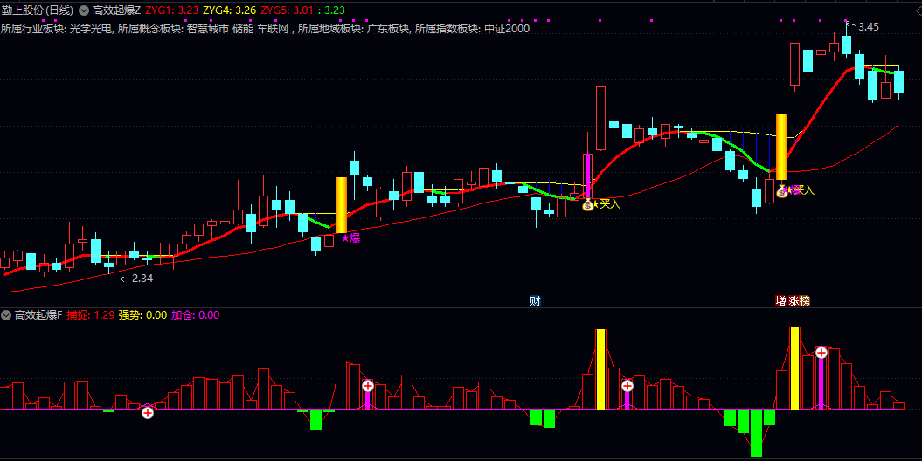Open the 中证2000 index sector
The height and width of the screenshot is (461, 922).
click(507, 28)
